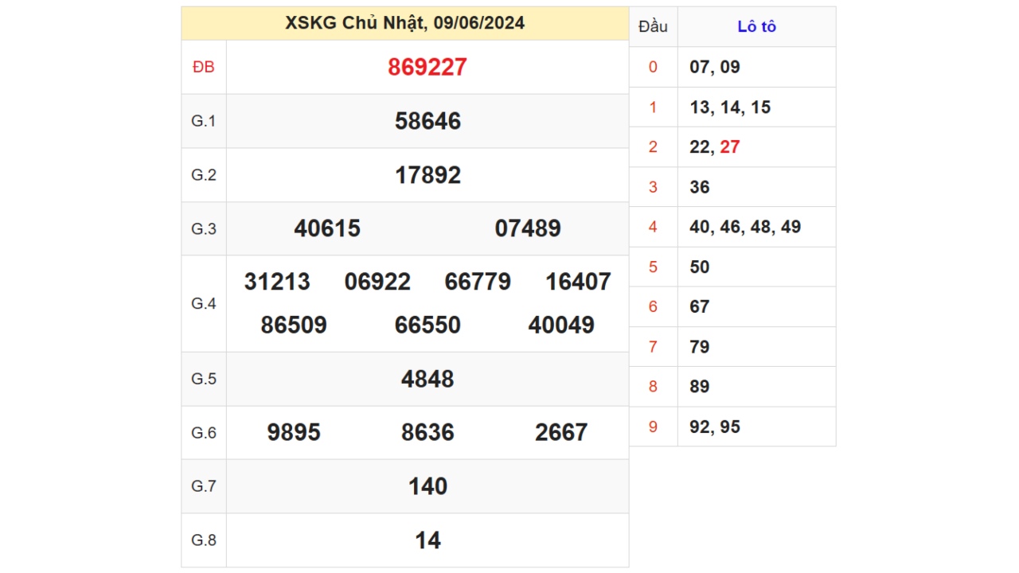Click the G.1 row label
This screenshot has width=1019, height=573.
click(204, 121)
